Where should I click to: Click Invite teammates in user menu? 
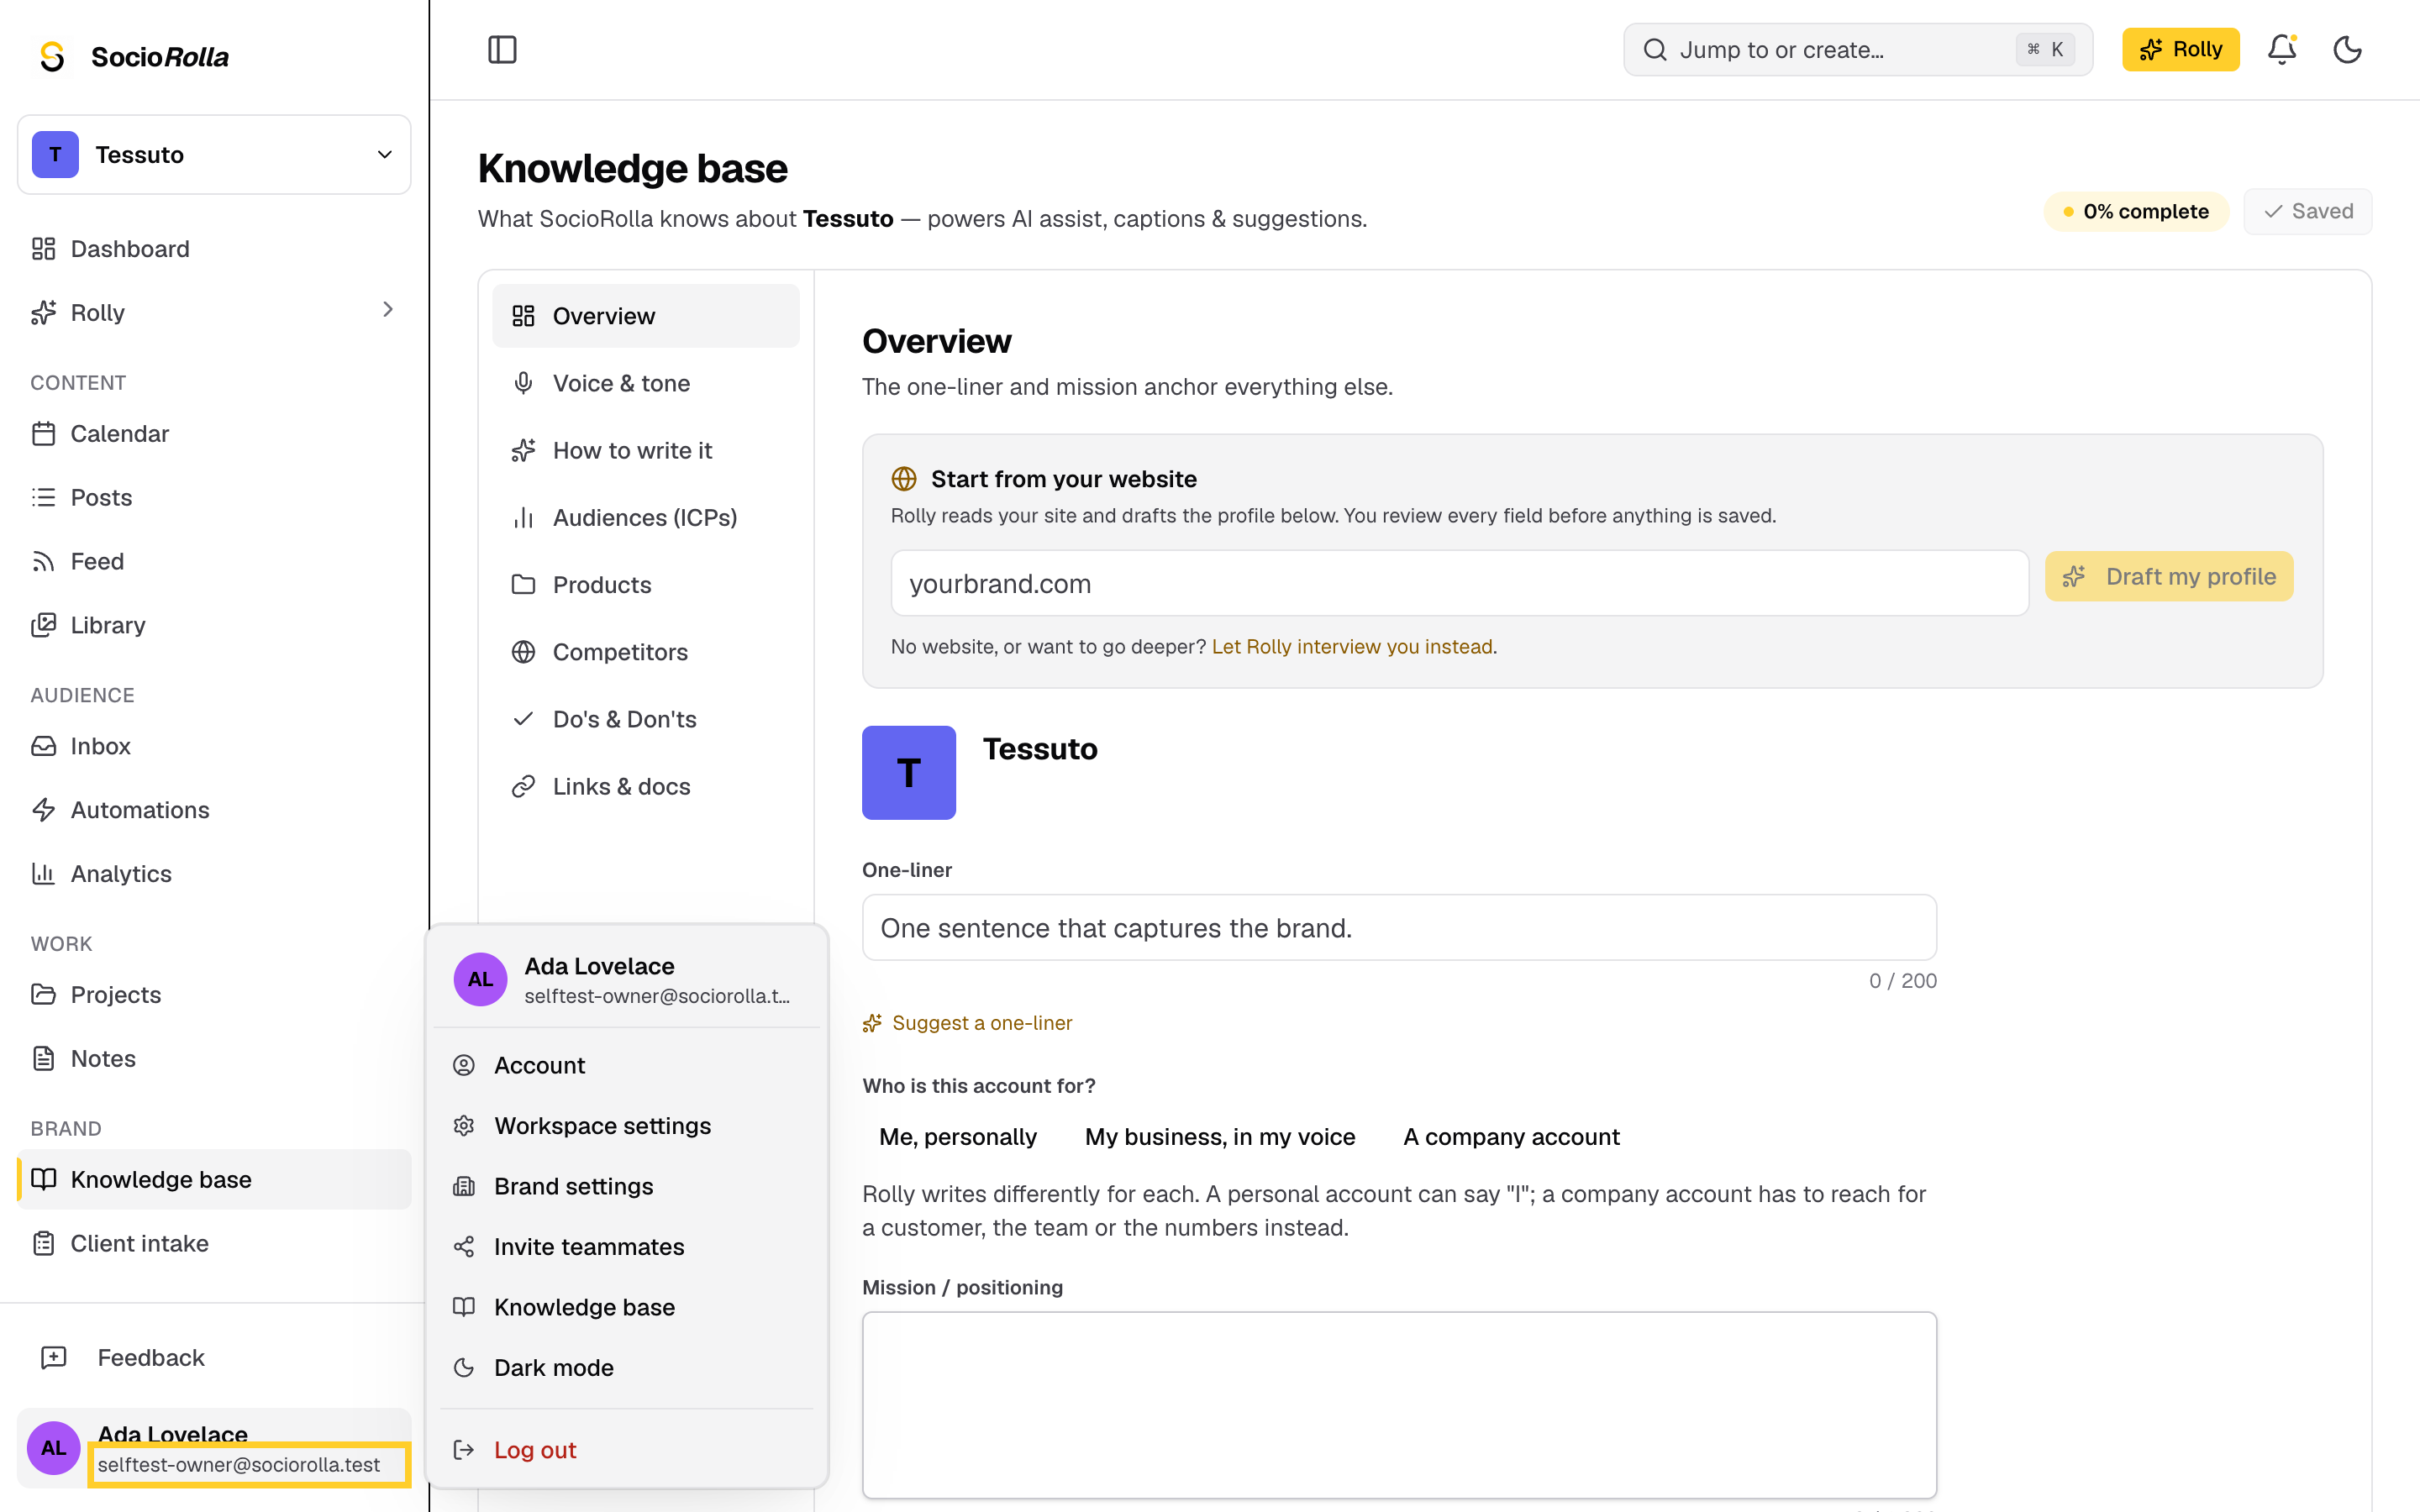(627, 1246)
